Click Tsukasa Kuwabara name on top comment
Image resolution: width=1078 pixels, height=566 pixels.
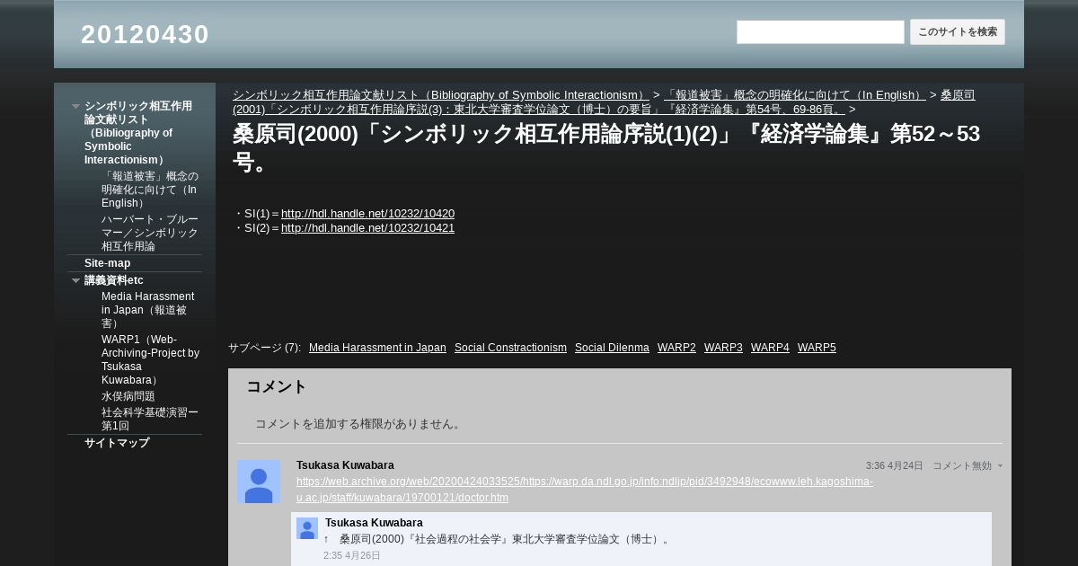pyautogui.click(x=345, y=465)
